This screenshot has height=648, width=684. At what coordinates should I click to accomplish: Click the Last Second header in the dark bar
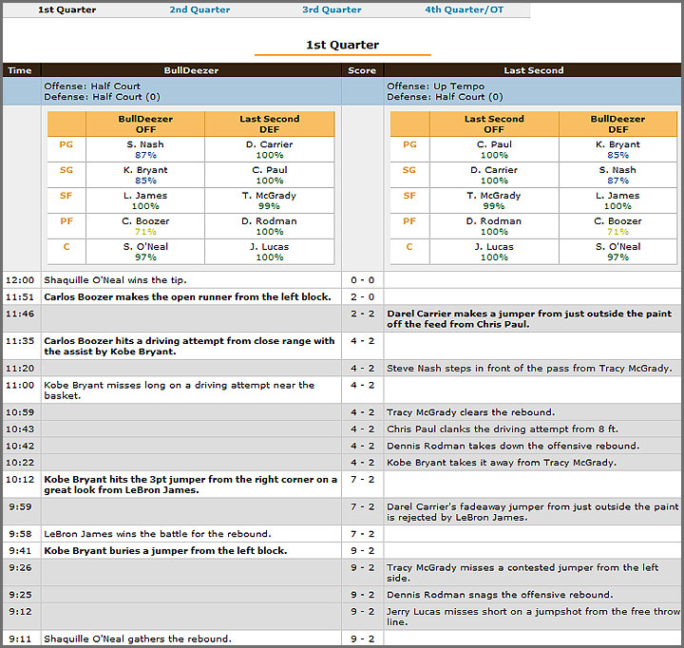(533, 70)
